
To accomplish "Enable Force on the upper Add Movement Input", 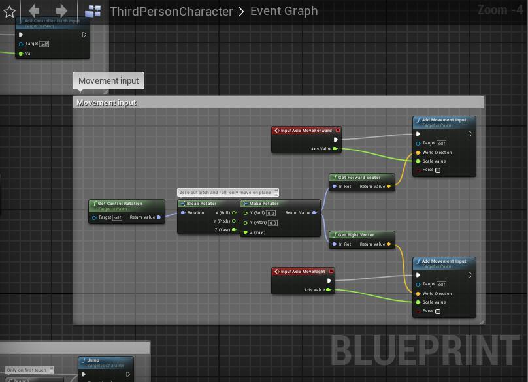I will click(x=438, y=170).
